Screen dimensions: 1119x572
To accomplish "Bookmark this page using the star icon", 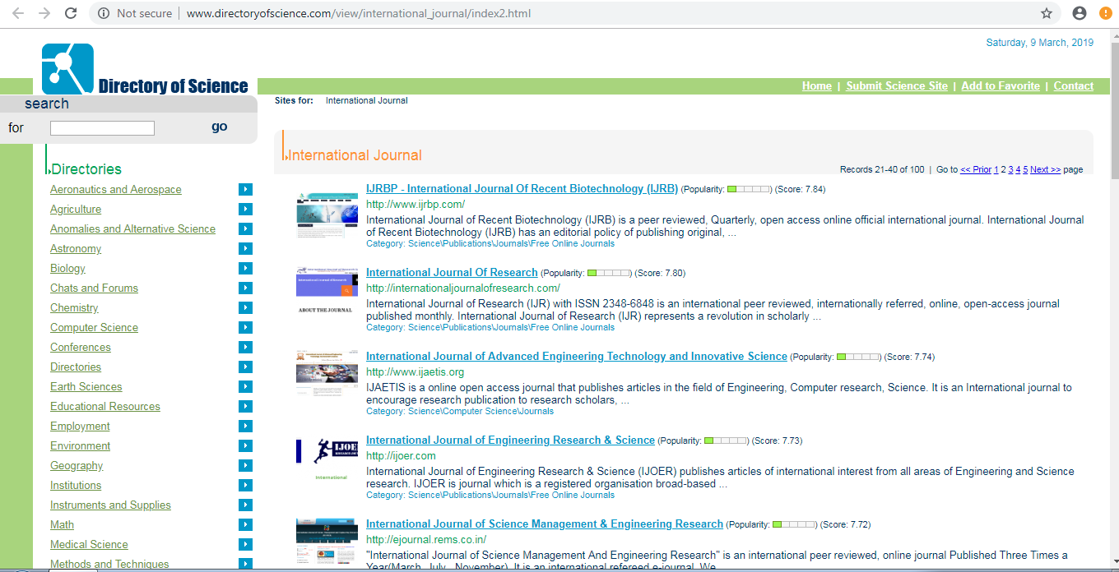I will tap(1047, 13).
